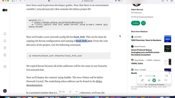Open Get Speechify API integrated link

(x=156, y=85)
